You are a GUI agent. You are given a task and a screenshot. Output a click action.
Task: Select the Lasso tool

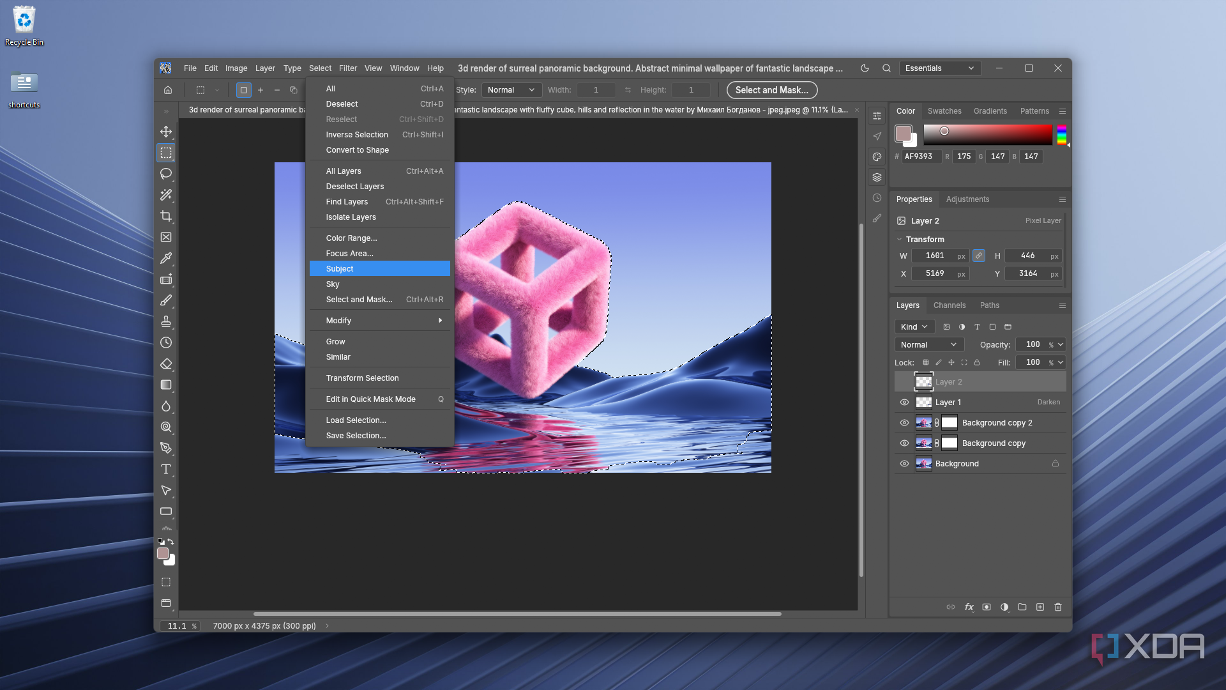(x=166, y=174)
